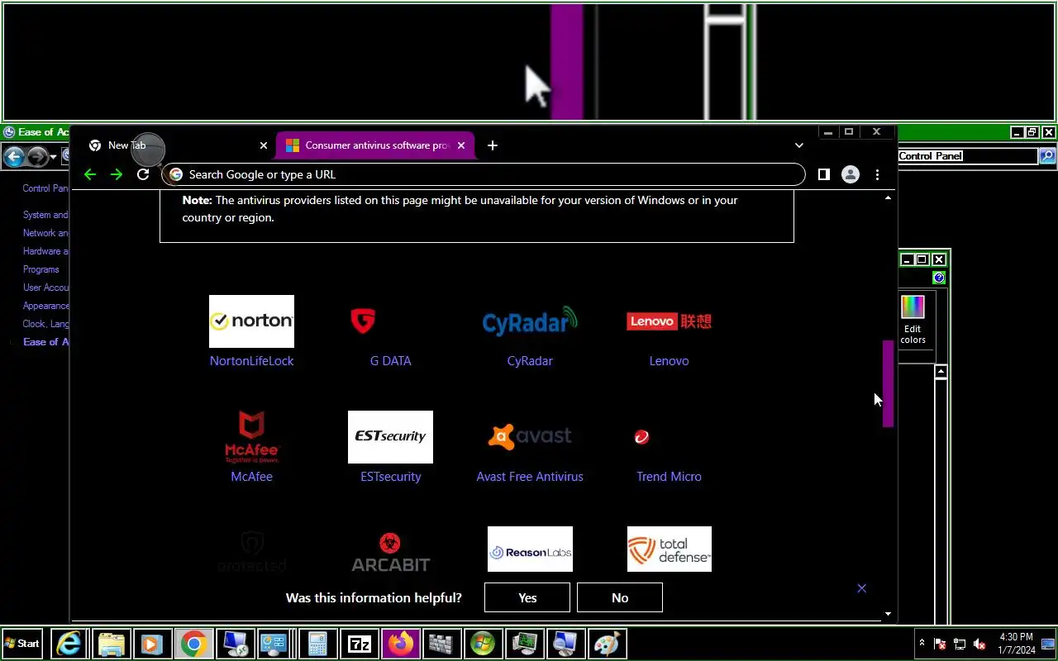This screenshot has width=1058, height=661.
Task: Click the Norton logo image
Action: pos(251,321)
